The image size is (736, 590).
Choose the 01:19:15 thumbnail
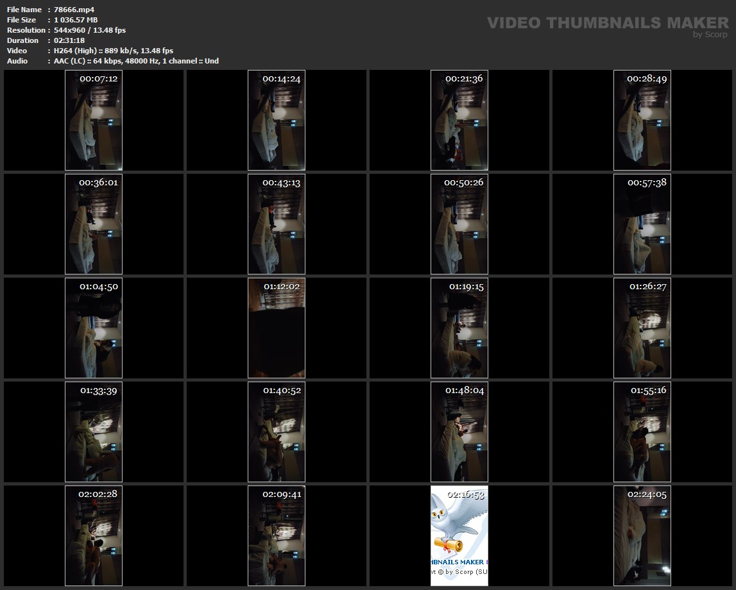(x=459, y=328)
